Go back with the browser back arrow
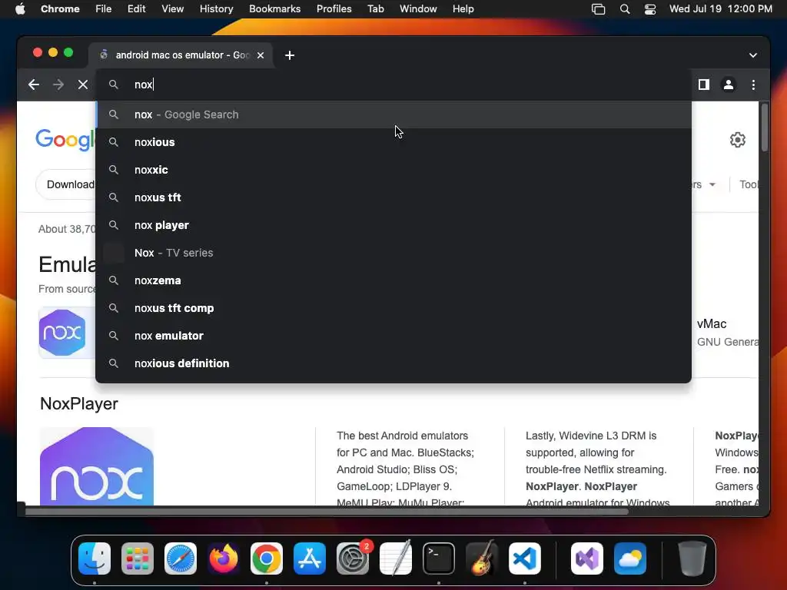787x590 pixels. pyautogui.click(x=34, y=85)
